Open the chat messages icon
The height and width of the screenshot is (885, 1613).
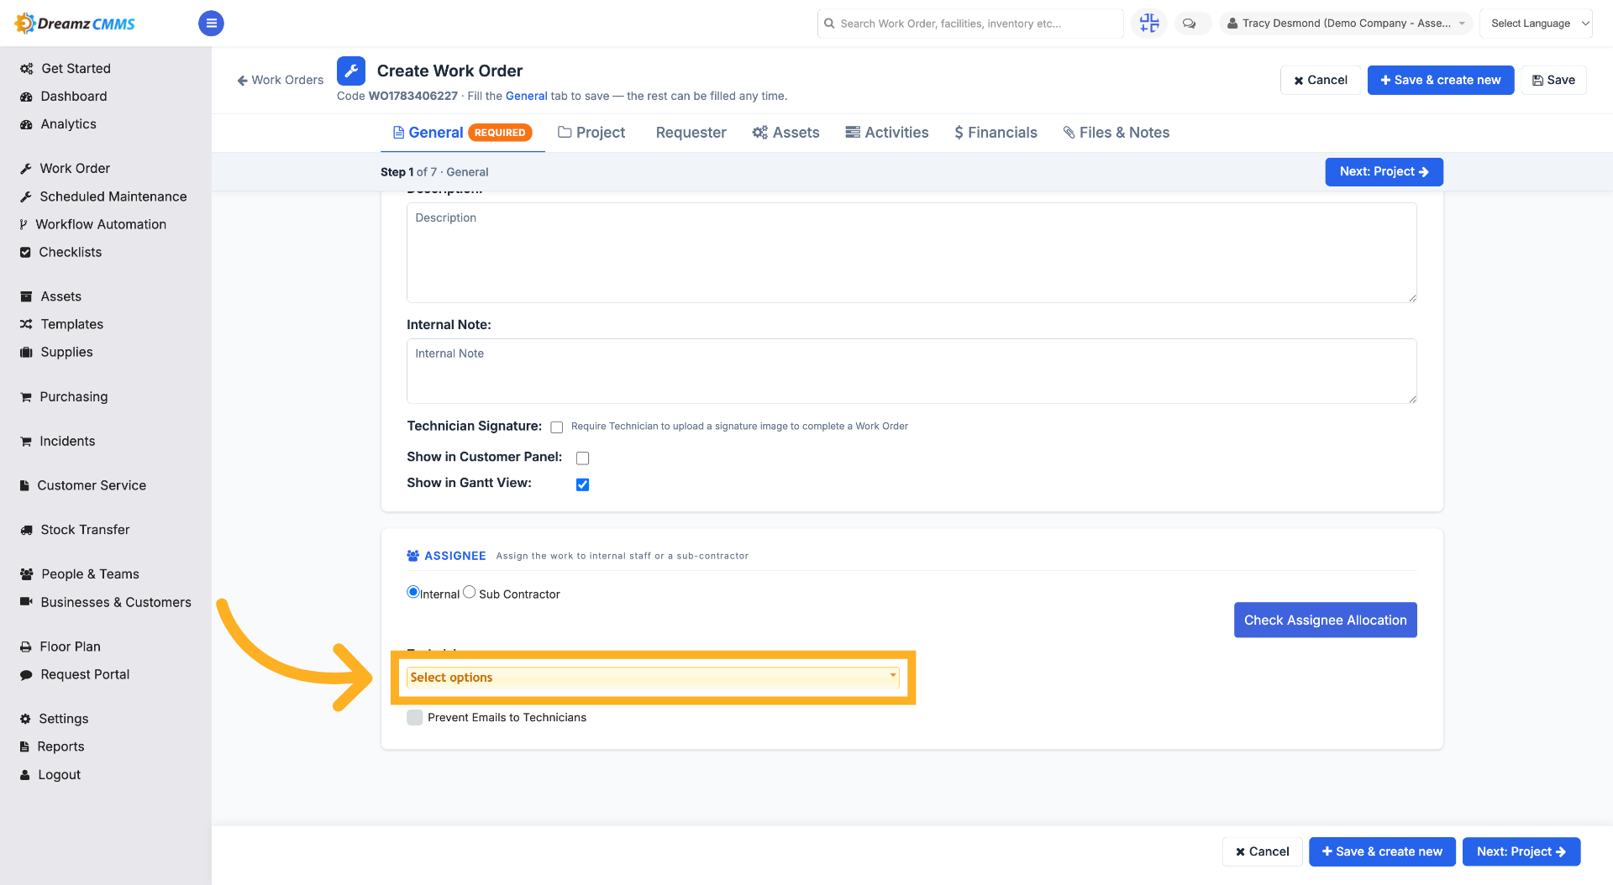pos(1189,24)
